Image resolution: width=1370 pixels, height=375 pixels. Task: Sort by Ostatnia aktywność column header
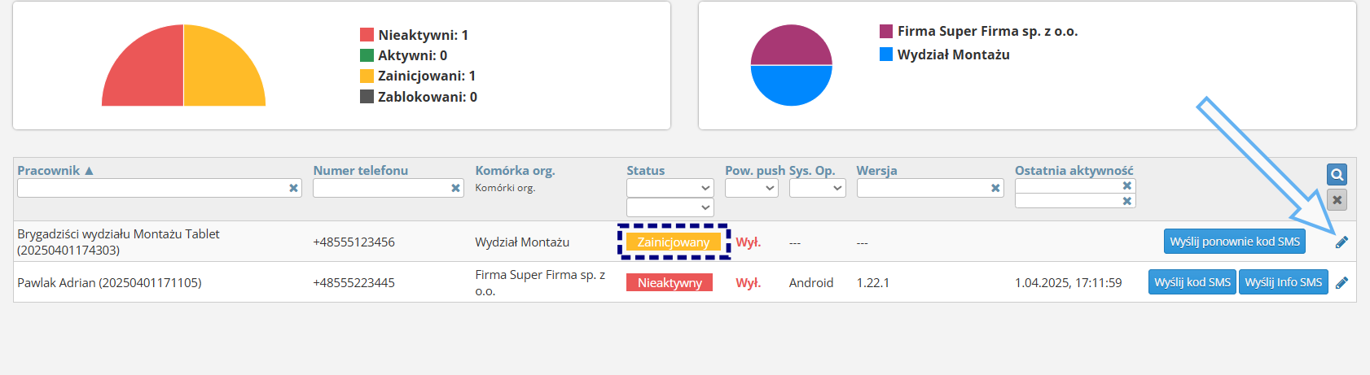coord(1074,170)
